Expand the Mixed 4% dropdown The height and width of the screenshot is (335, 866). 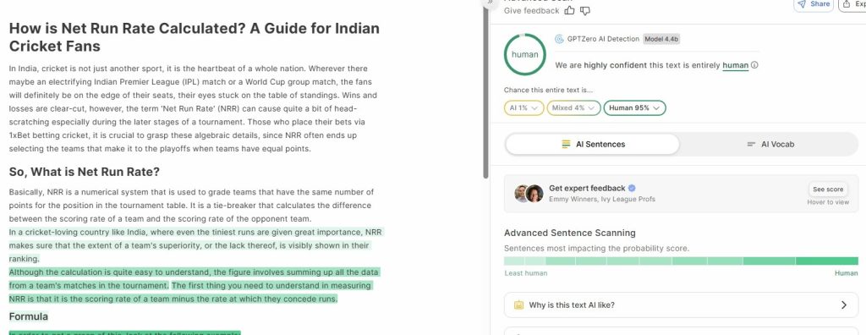tap(573, 107)
